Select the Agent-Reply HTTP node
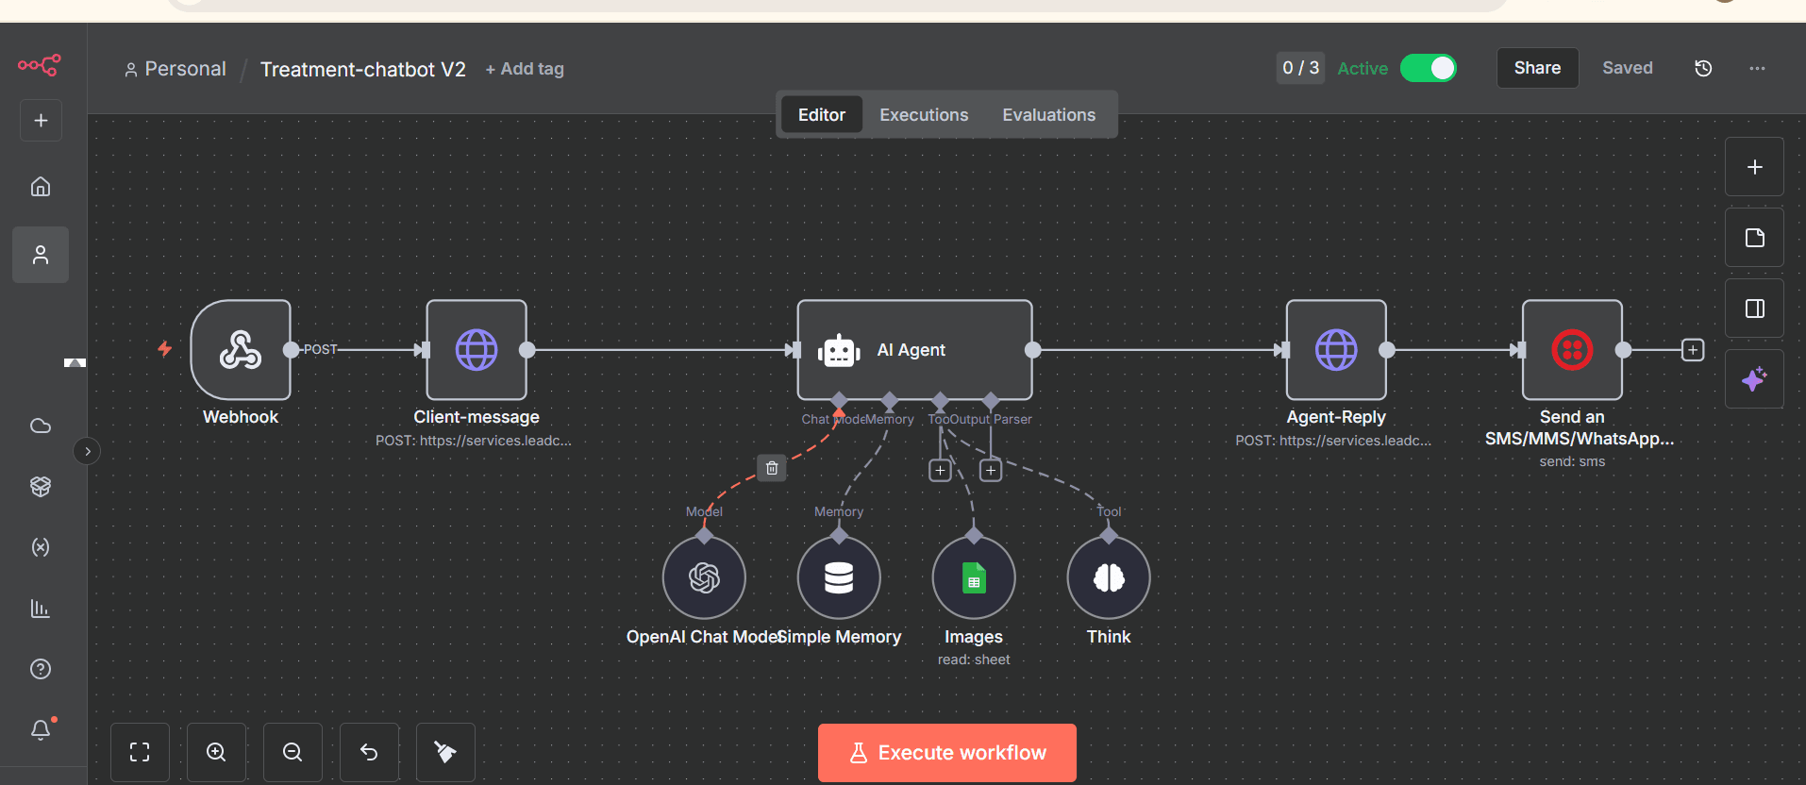 pos(1336,350)
